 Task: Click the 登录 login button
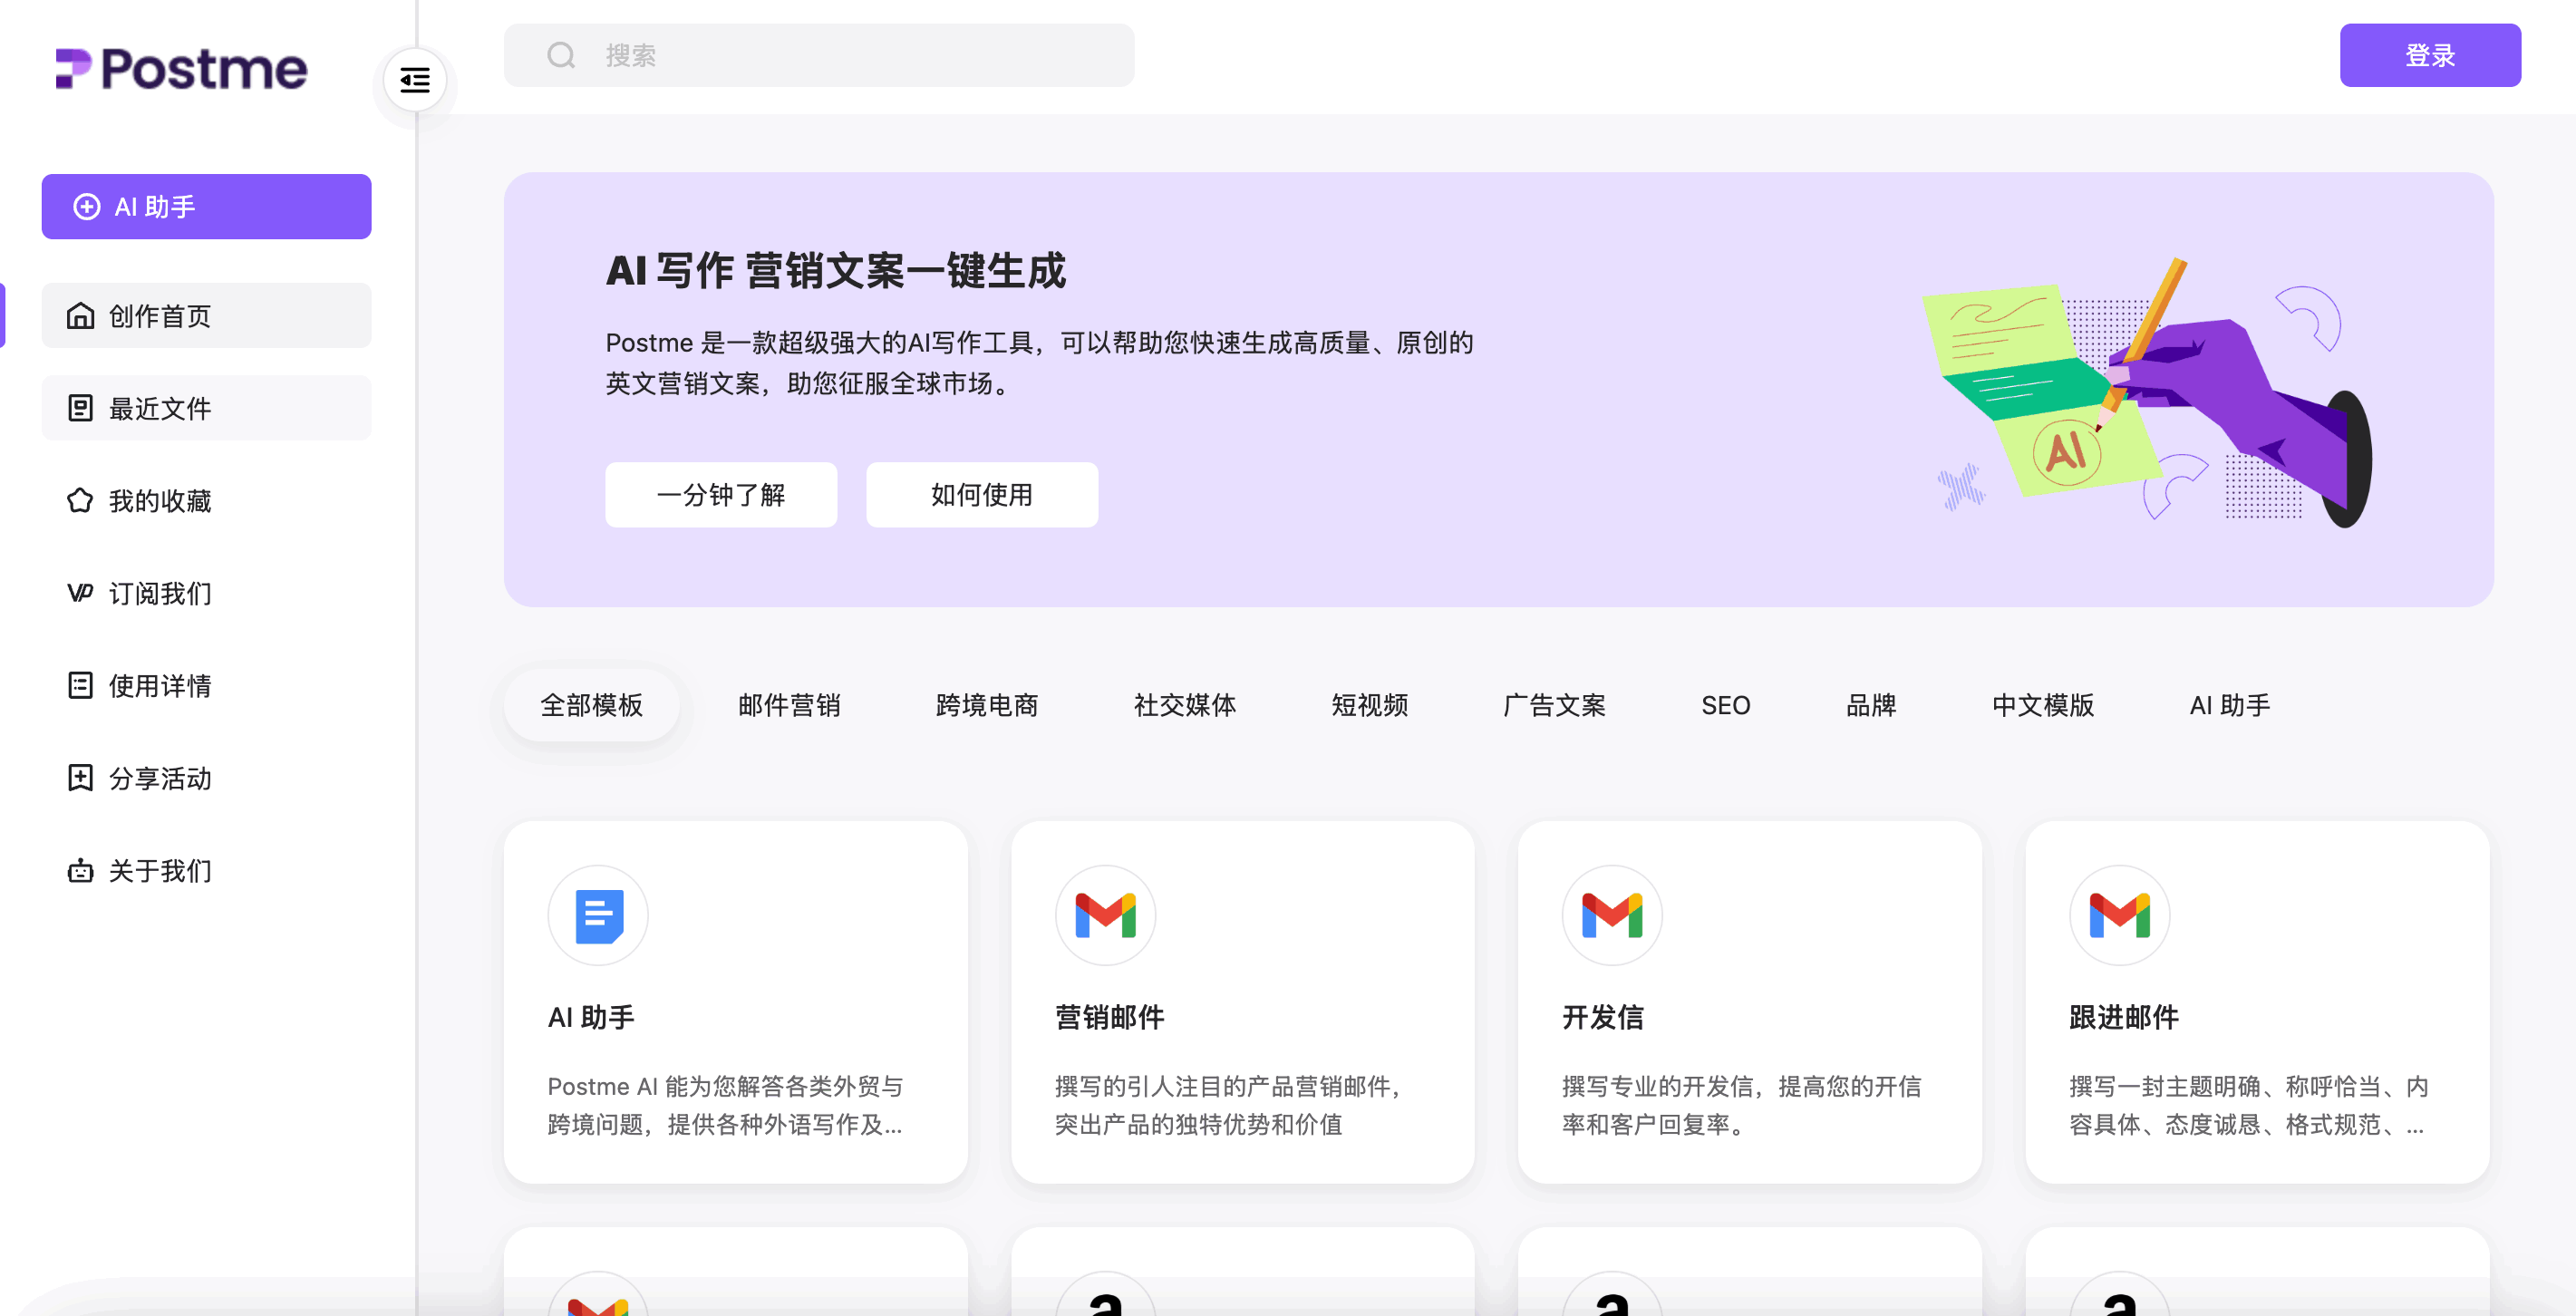pos(2430,55)
